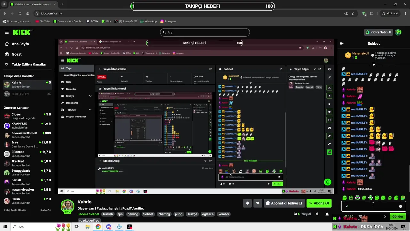The width and height of the screenshot is (410, 231).
Task: Open the Blush recommended channel
Action: click(27, 201)
